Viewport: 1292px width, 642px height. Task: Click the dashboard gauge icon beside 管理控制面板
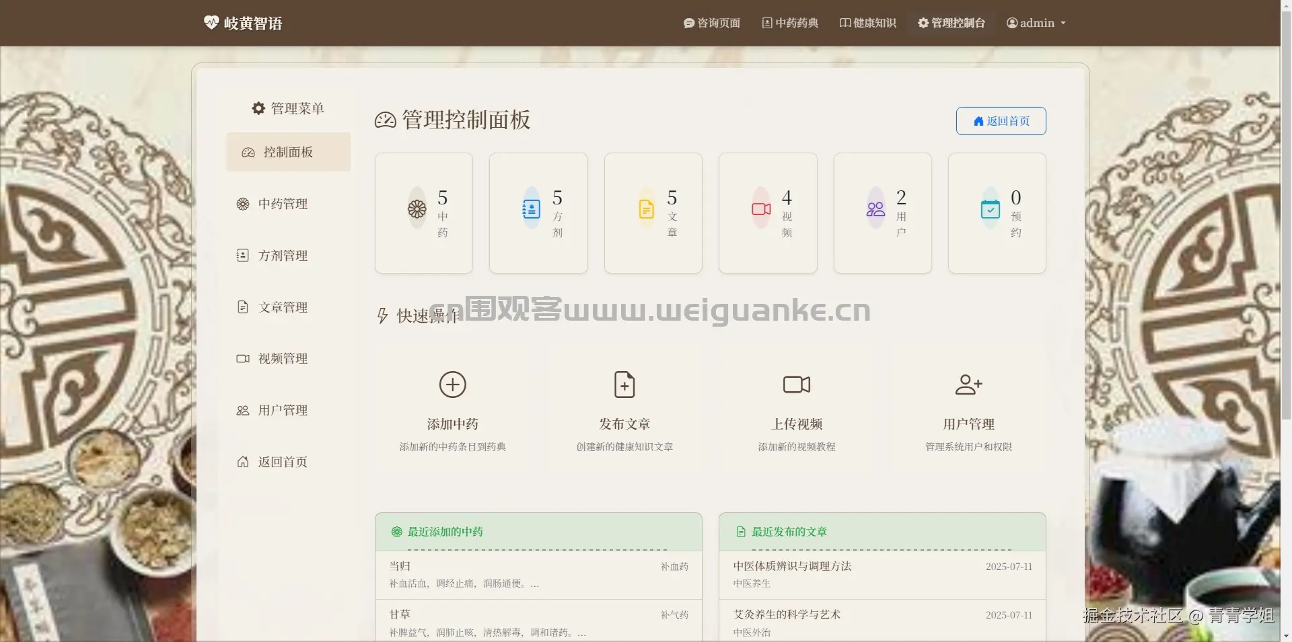coord(385,120)
